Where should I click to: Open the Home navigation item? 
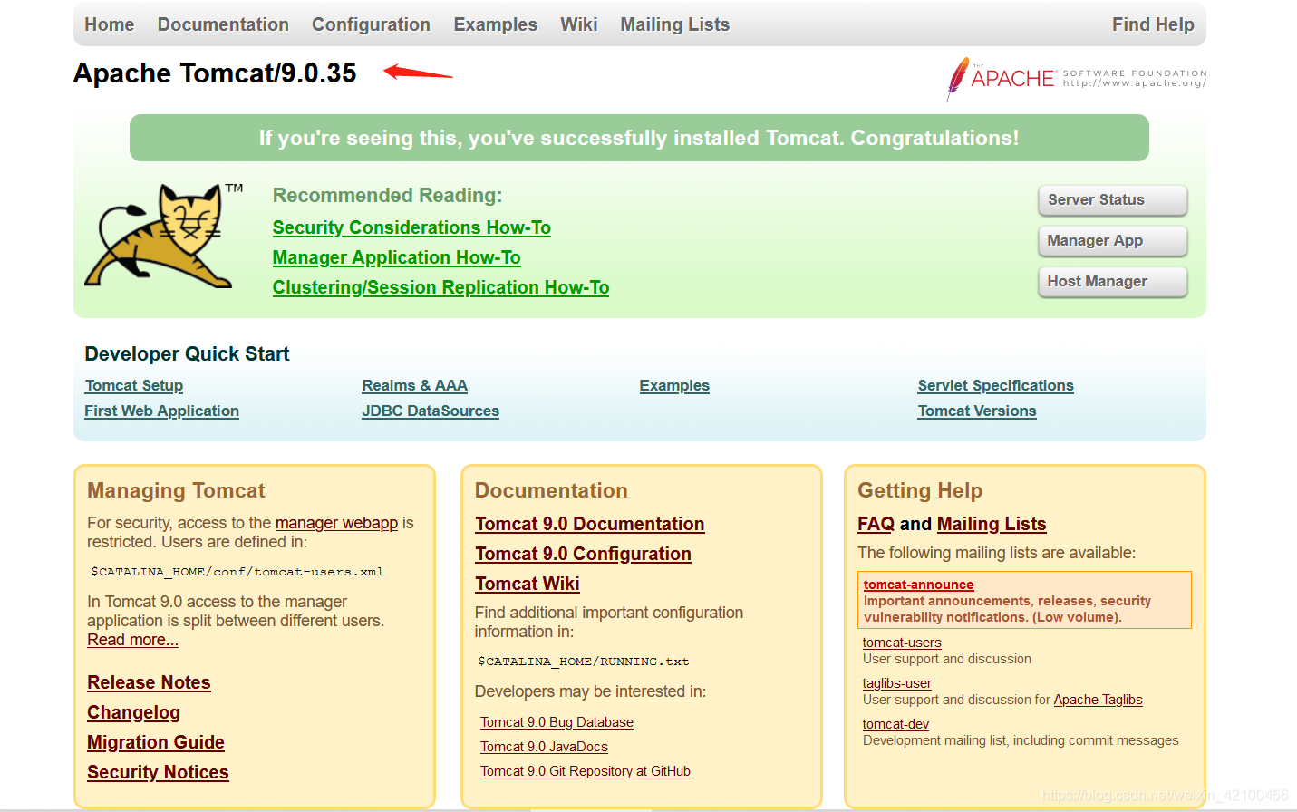[110, 24]
